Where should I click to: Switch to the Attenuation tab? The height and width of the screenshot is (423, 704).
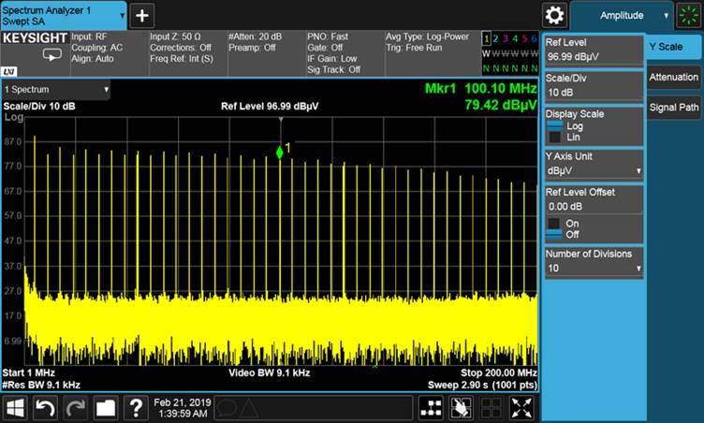click(673, 77)
